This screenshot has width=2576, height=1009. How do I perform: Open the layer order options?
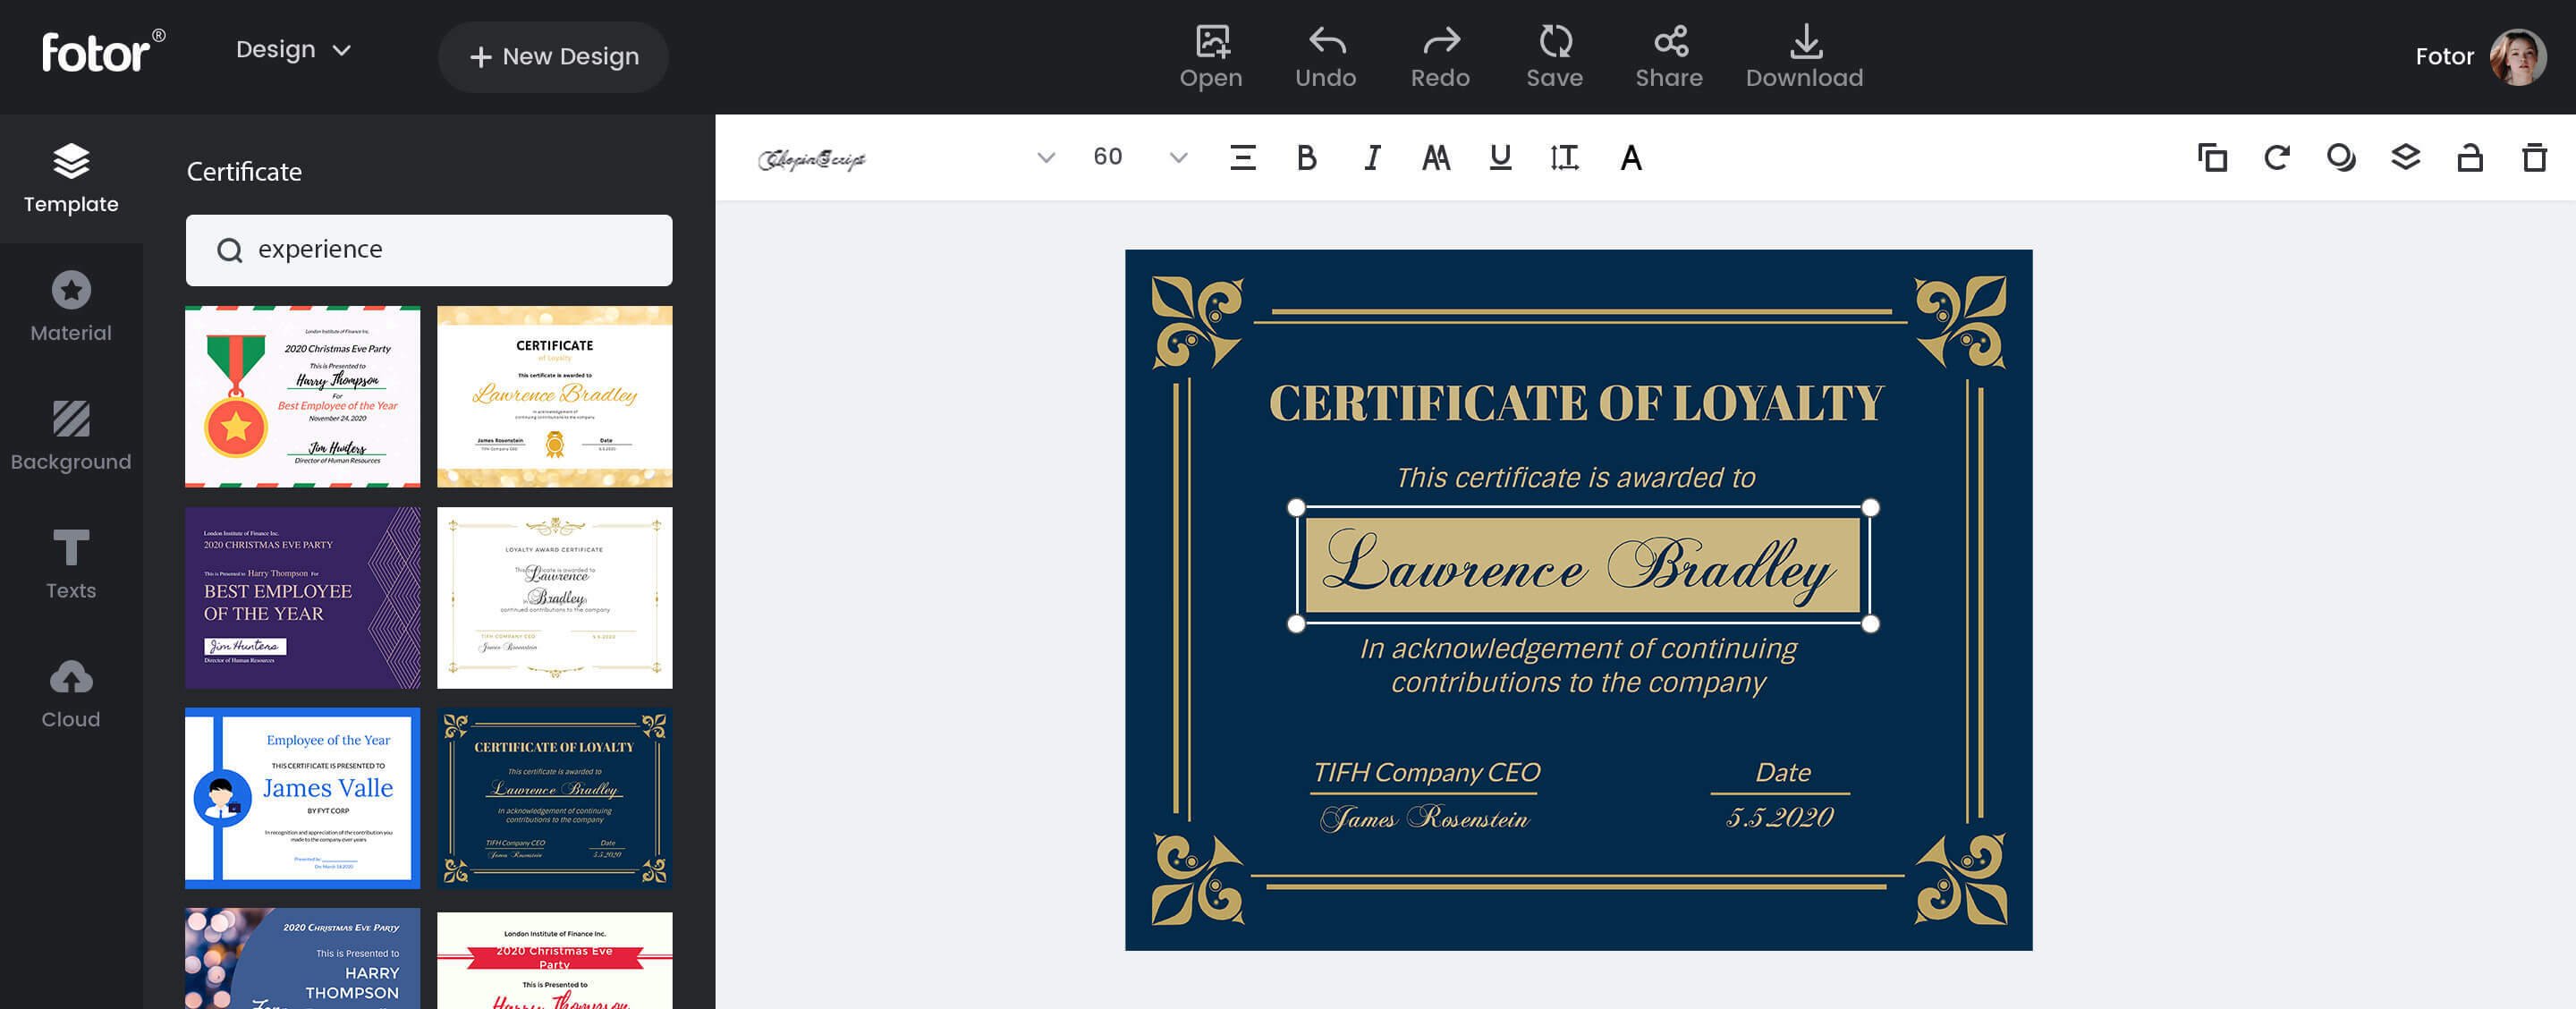pos(2406,157)
